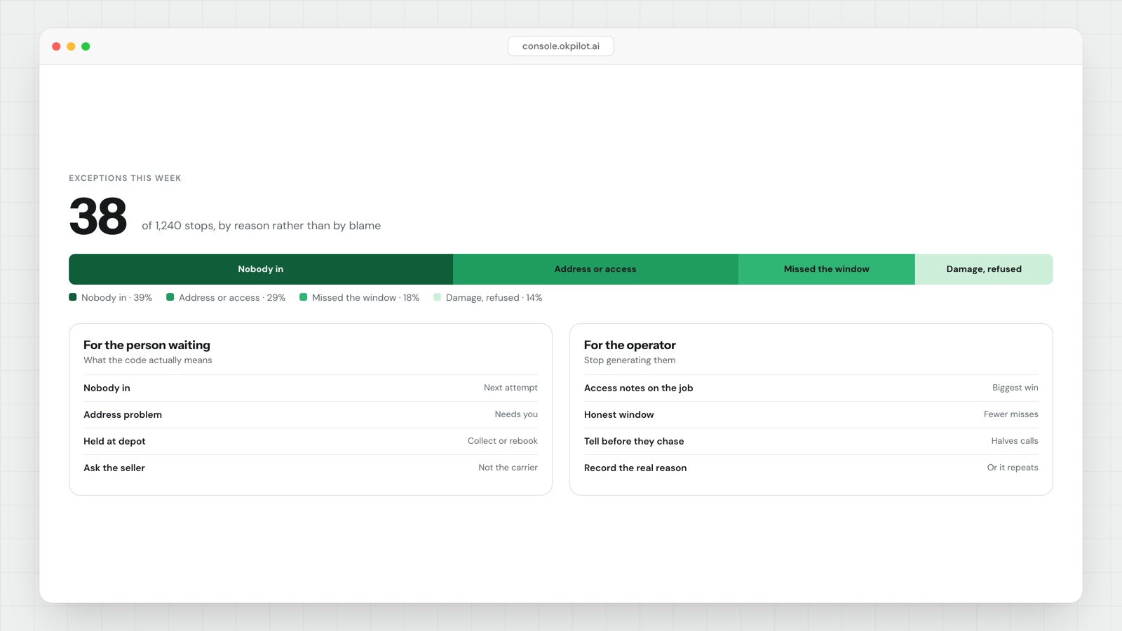Click 'For the person waiting' card title
The width and height of the screenshot is (1122, 631).
pos(147,345)
